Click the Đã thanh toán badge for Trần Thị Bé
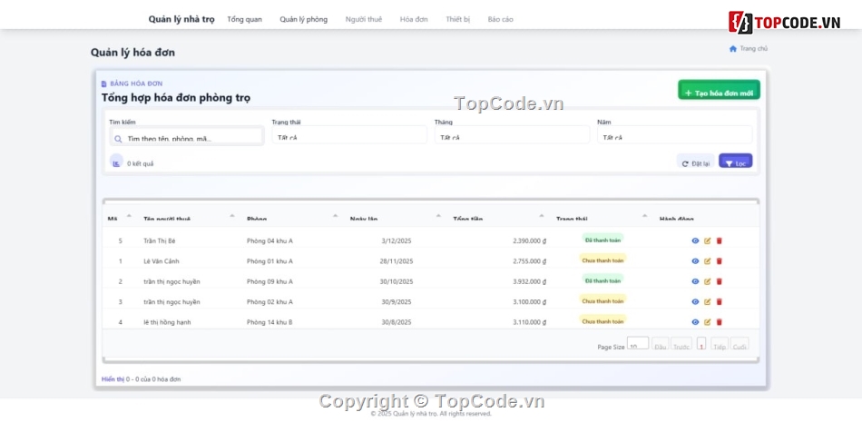The height and width of the screenshot is (422, 862). click(x=603, y=240)
